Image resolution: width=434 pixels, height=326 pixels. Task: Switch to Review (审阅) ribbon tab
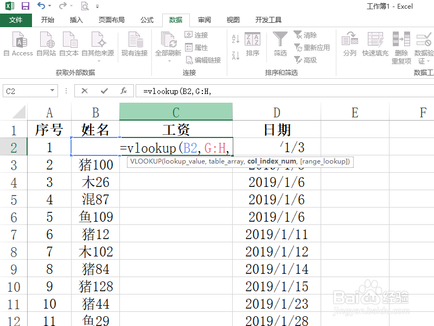coord(205,20)
